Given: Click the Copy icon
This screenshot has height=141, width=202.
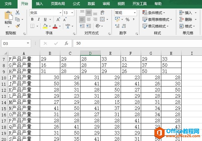Looking at the screenshot, I should pos(17,19).
